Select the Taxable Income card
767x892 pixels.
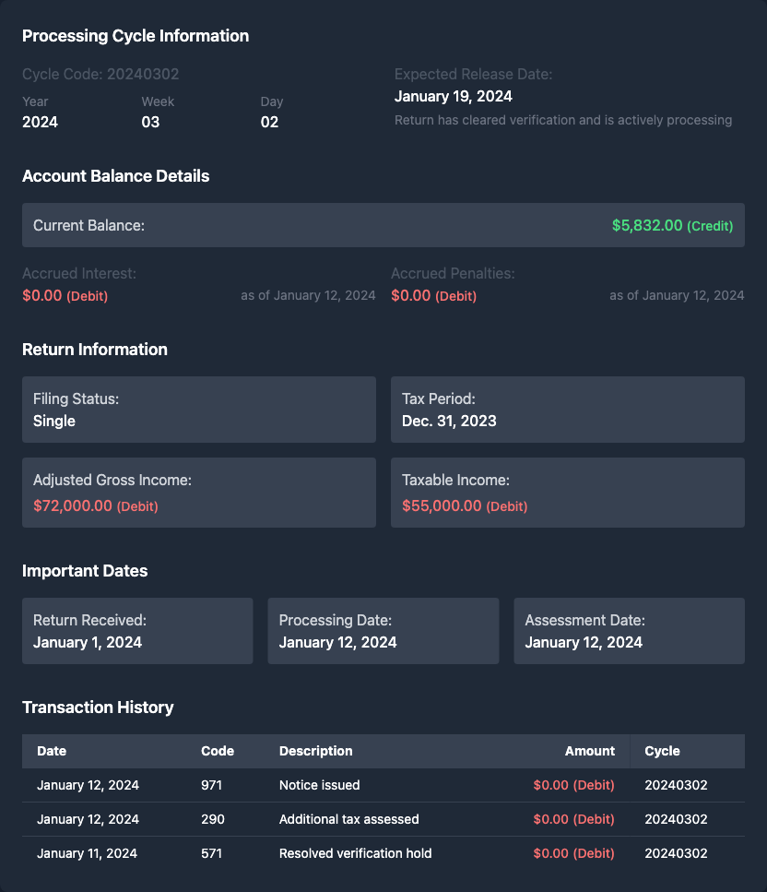568,493
